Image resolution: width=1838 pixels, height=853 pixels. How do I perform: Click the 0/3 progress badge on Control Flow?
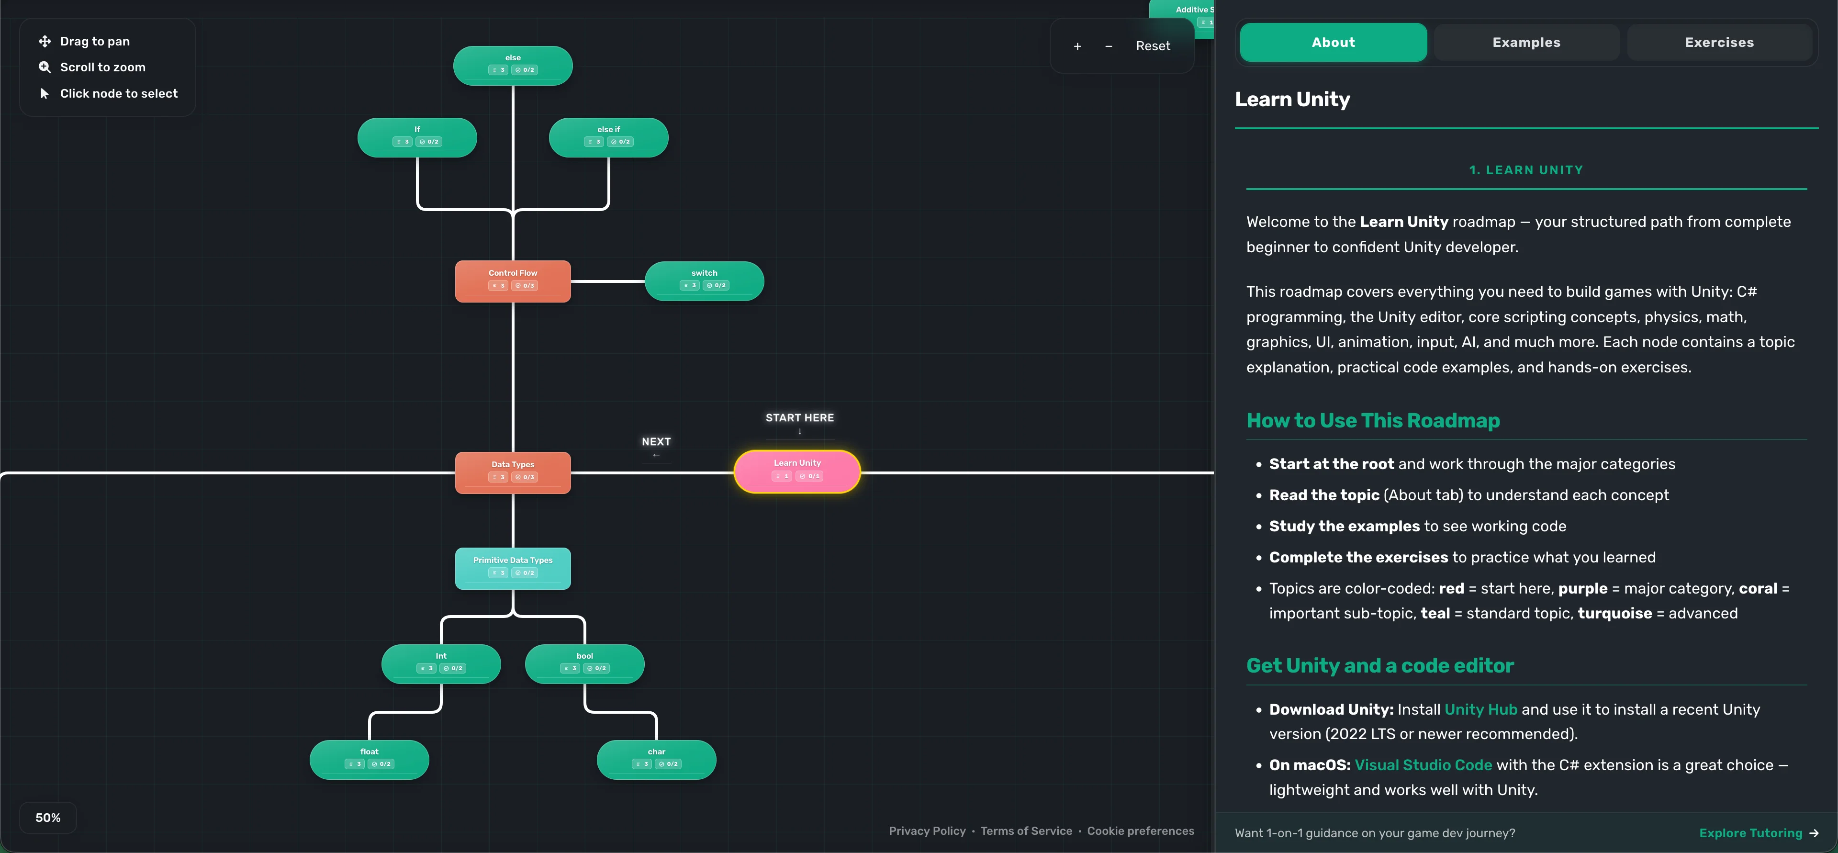[525, 285]
